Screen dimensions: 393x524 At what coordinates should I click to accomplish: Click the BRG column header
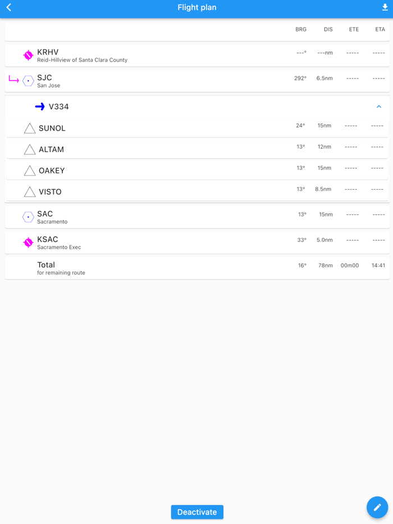(301, 29)
